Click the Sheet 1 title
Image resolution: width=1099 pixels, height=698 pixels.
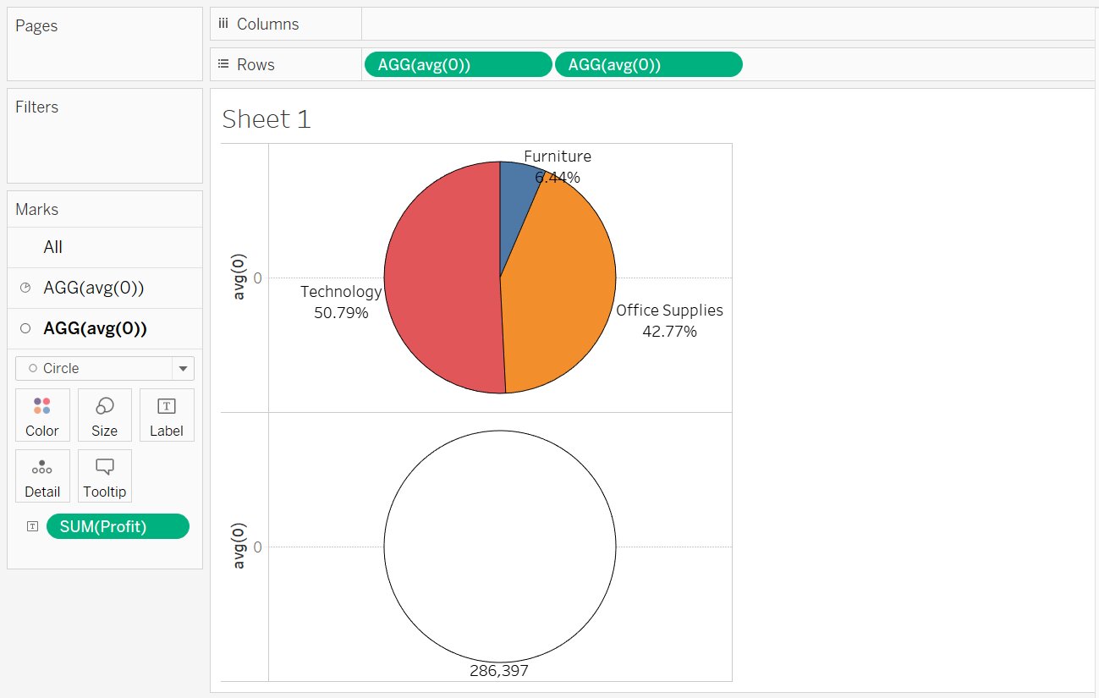point(267,119)
